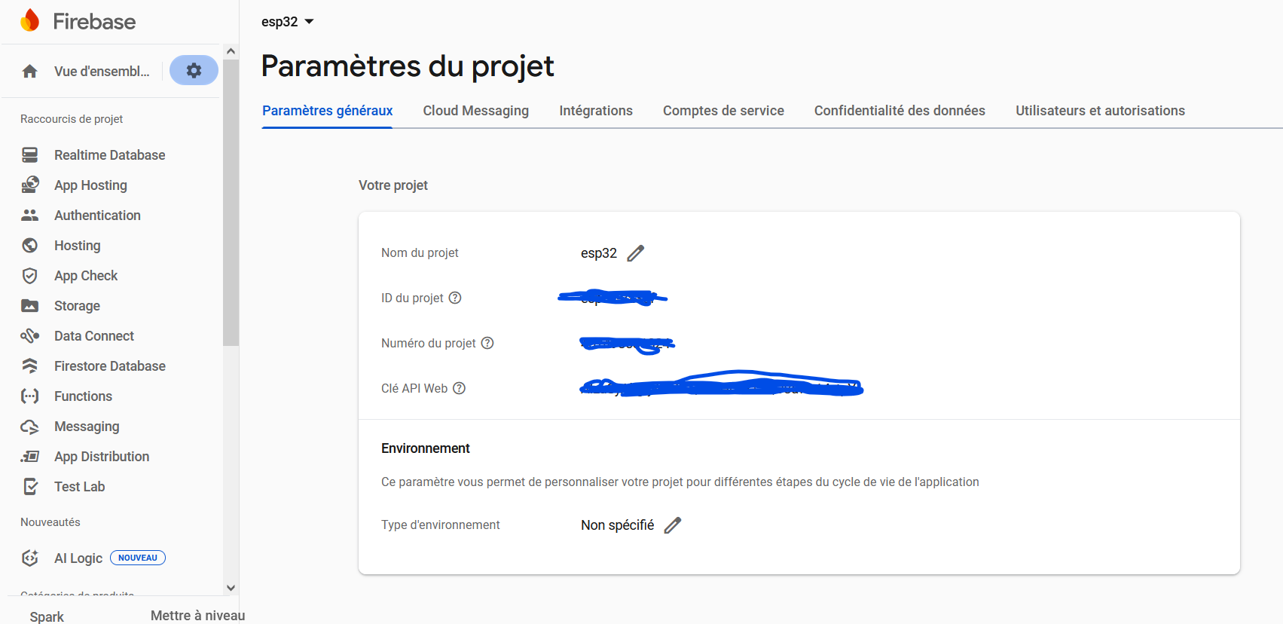This screenshot has height=624, width=1283.
Task: Open the esp32 project selector dropdown
Action: tap(288, 22)
